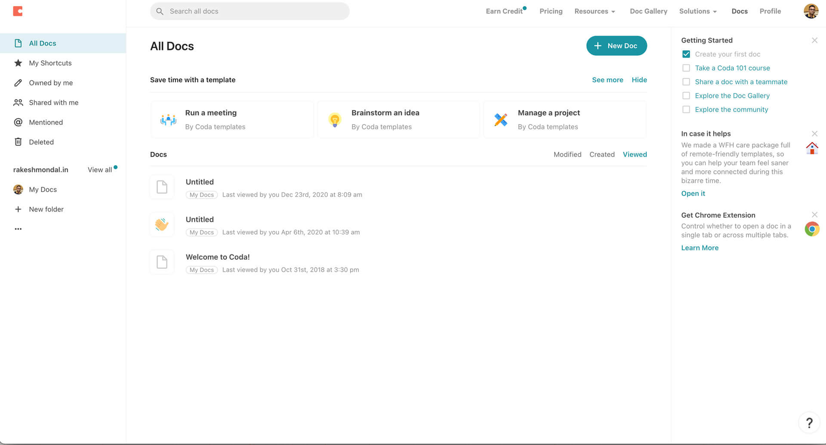Open Untitled doc viewed Apr 6th

200,219
